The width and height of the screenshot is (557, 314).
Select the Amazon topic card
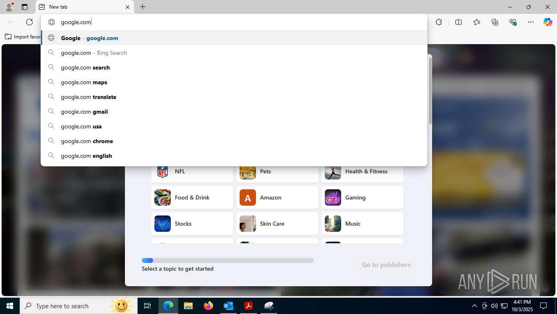(x=277, y=197)
